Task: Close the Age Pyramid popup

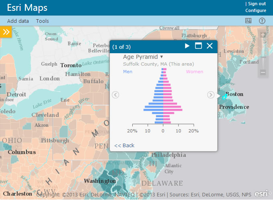Action: 210,46
